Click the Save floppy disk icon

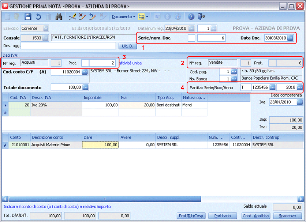click(x=28, y=17)
